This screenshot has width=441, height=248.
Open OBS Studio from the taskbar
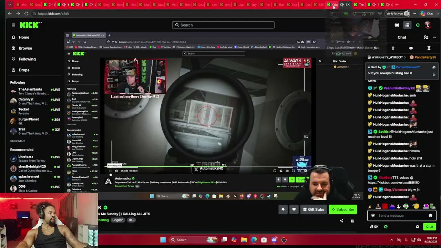[x=284, y=240]
